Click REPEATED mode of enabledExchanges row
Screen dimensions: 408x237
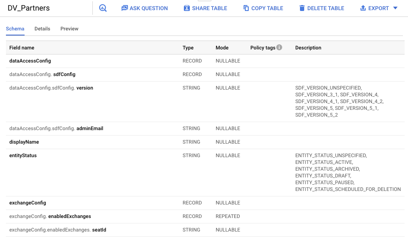coord(228,216)
